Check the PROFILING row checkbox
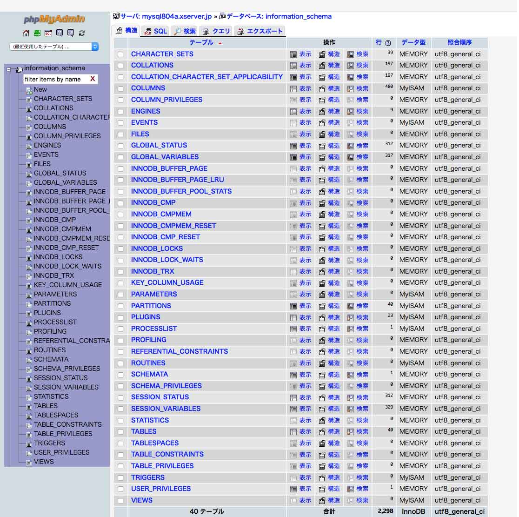Screen dimensions: 519x517 120,341
